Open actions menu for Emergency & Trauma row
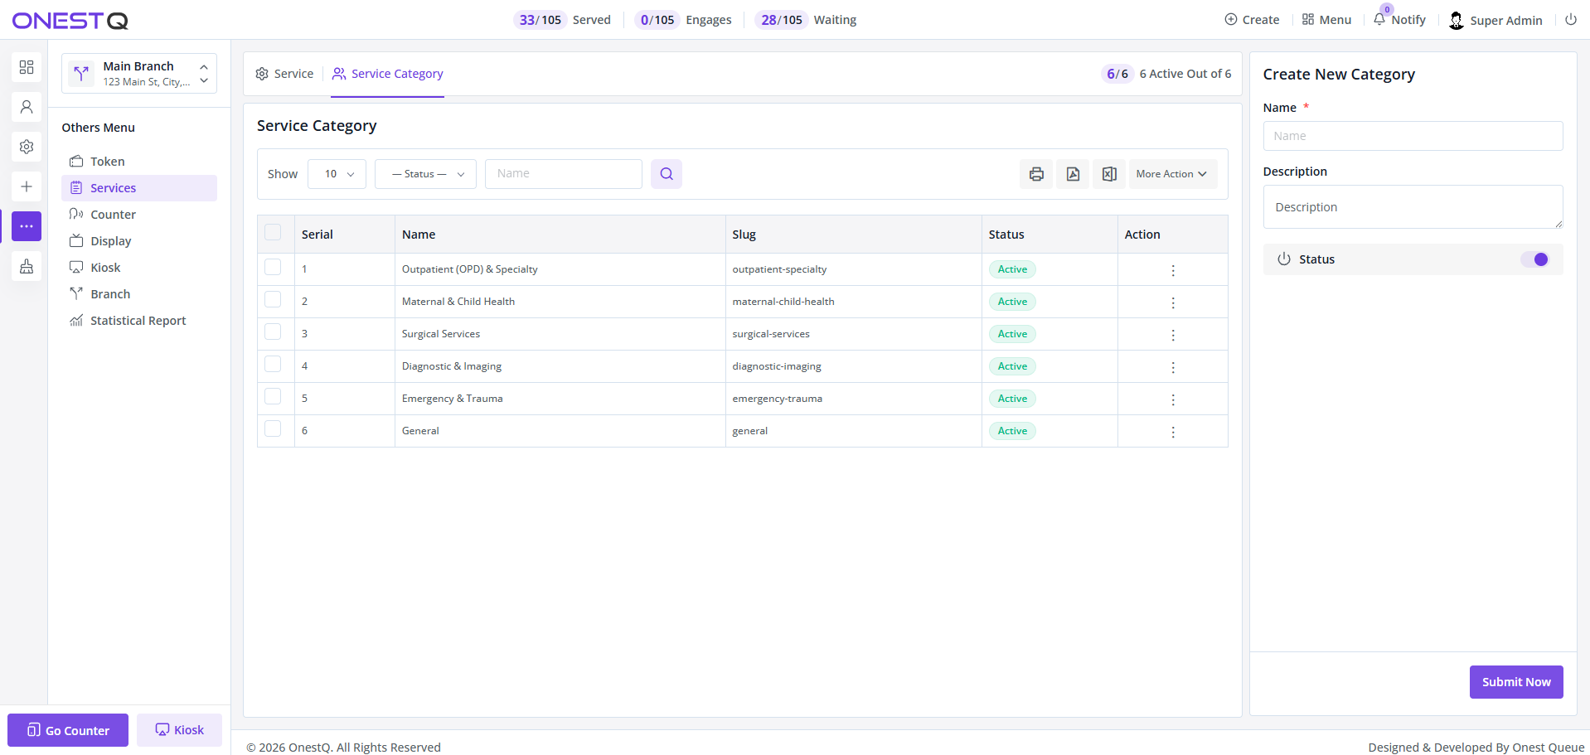This screenshot has height=755, width=1590. pos(1173,399)
